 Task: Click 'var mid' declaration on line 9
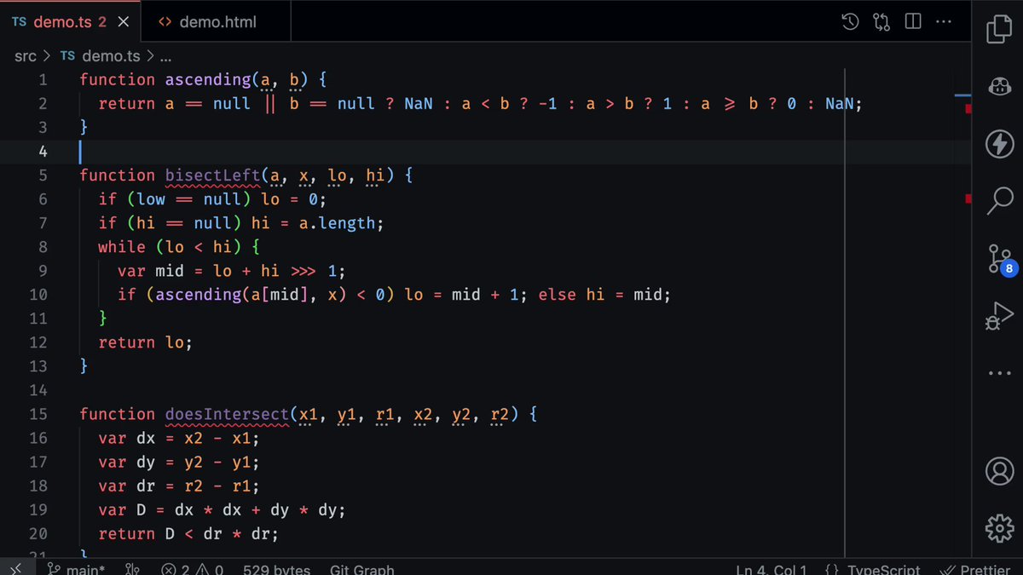coord(150,271)
